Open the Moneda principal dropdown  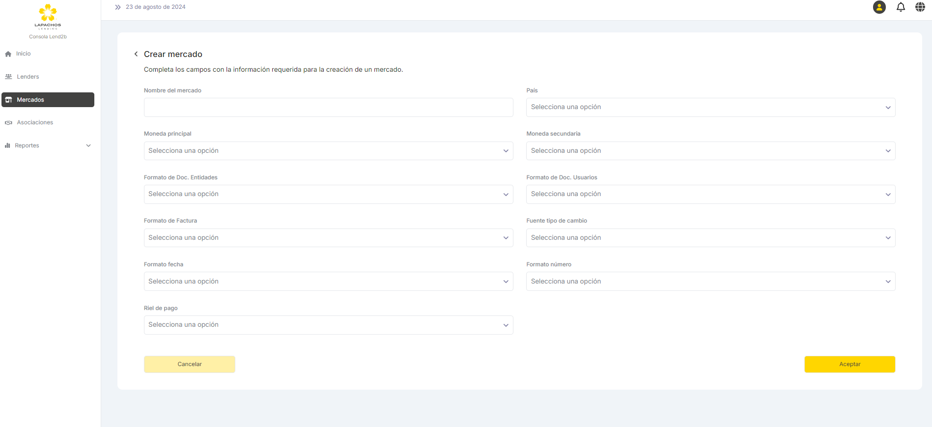(x=328, y=151)
